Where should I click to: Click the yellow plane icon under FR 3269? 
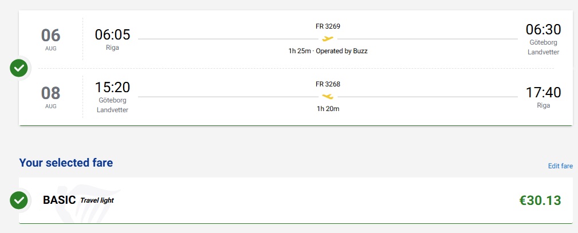[x=327, y=38]
